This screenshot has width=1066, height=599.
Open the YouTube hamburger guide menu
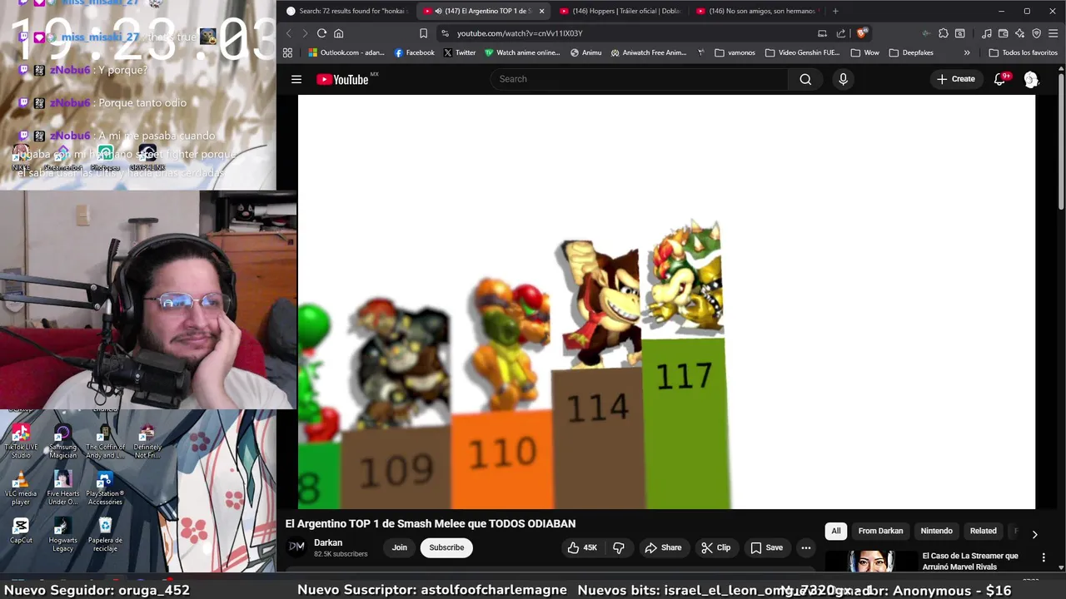(x=296, y=79)
